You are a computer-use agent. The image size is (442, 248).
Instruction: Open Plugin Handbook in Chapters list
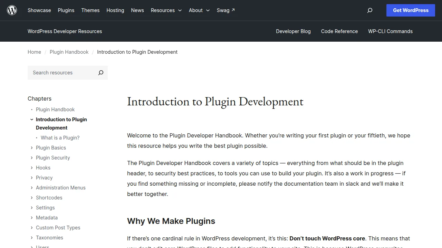pyautogui.click(x=55, y=110)
